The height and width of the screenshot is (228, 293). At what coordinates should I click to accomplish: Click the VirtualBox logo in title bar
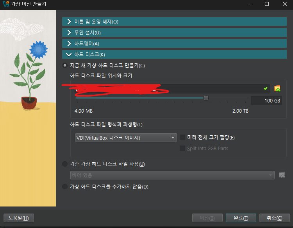tap(6, 4)
